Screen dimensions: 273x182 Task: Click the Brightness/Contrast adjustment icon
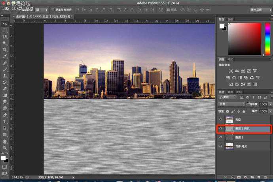coord(231,71)
